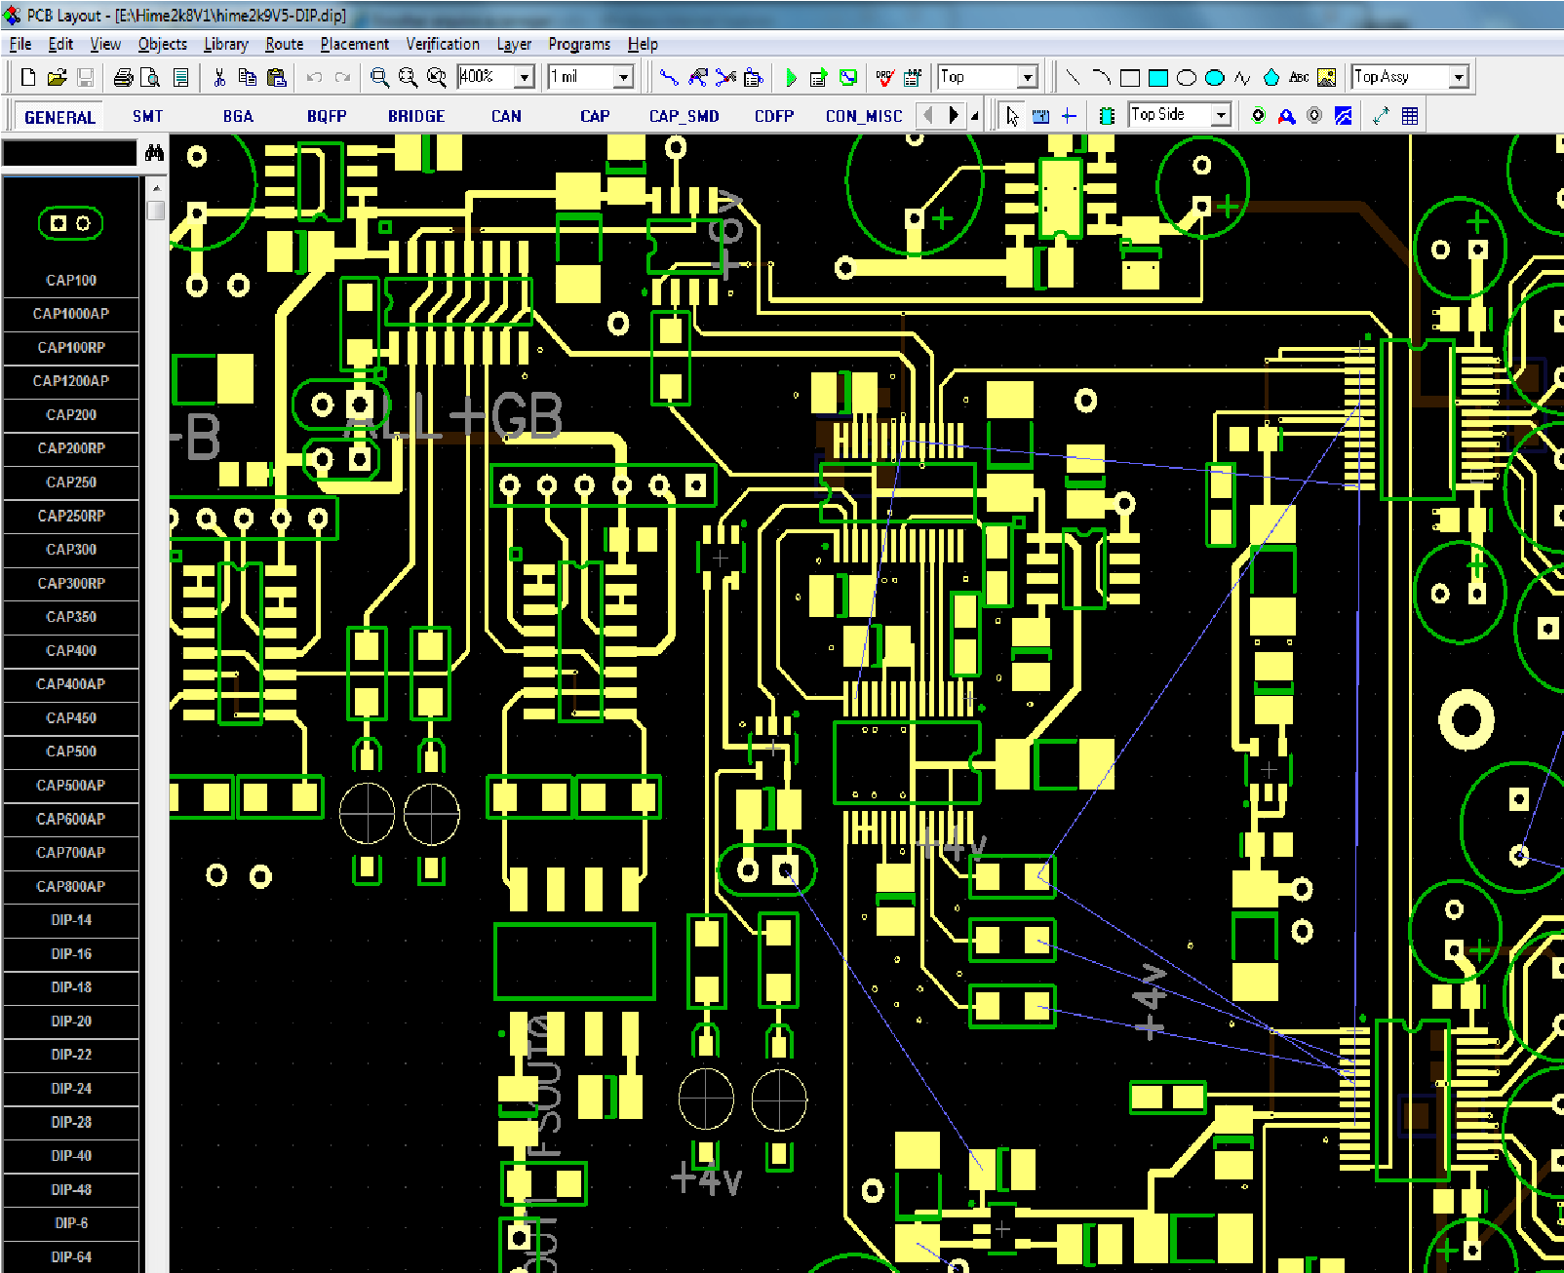Open the Objects menu
Image resolution: width=1564 pixels, height=1273 pixels.
[x=162, y=44]
